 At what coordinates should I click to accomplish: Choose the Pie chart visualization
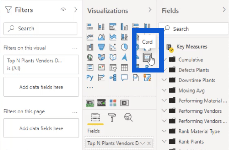pos(124,47)
